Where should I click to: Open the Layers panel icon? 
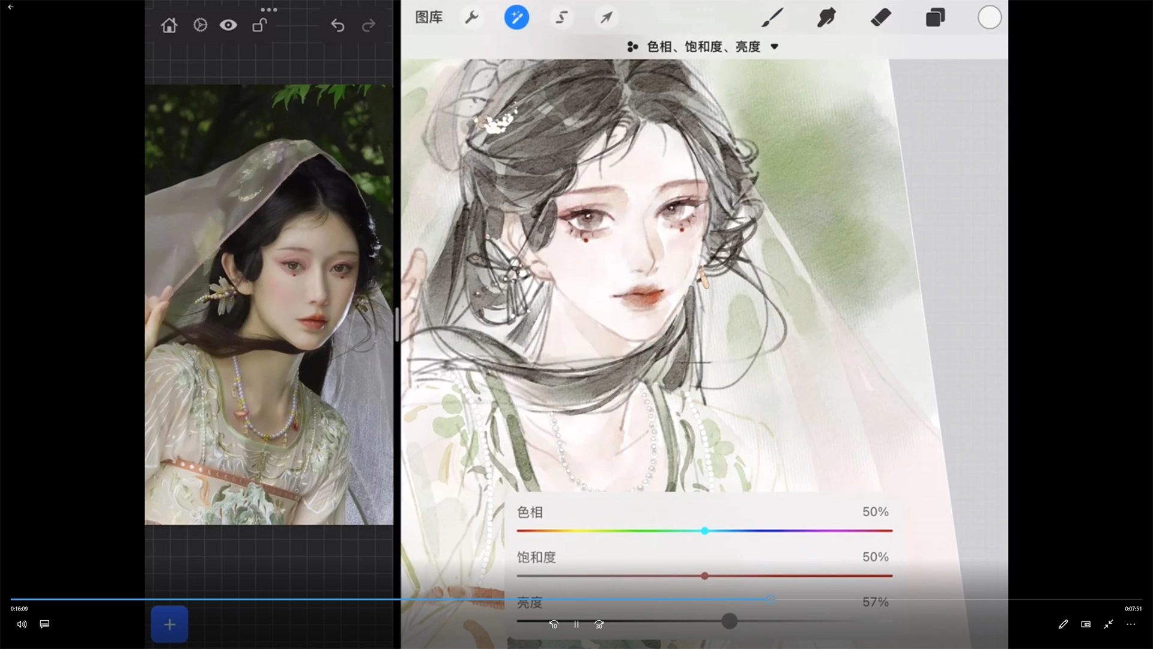pos(935,17)
